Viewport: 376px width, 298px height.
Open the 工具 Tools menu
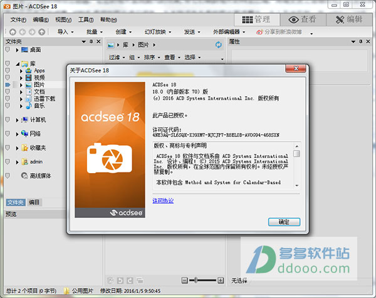pyautogui.click(x=86, y=19)
